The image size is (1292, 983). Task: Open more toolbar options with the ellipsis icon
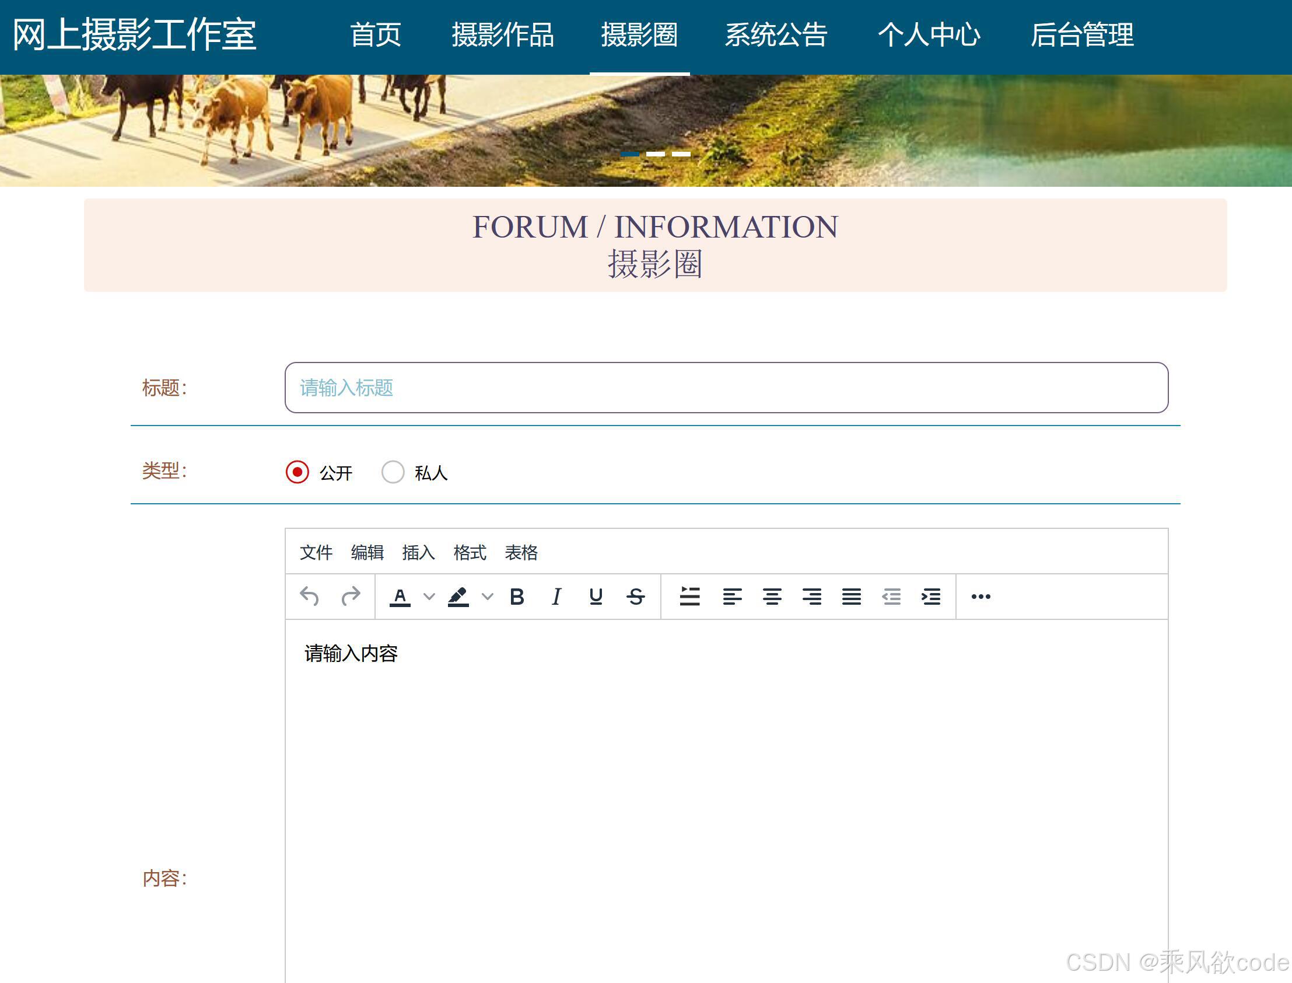click(x=980, y=597)
